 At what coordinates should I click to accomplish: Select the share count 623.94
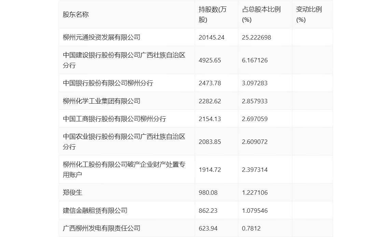click(x=208, y=228)
